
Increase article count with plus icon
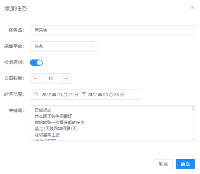(66, 78)
